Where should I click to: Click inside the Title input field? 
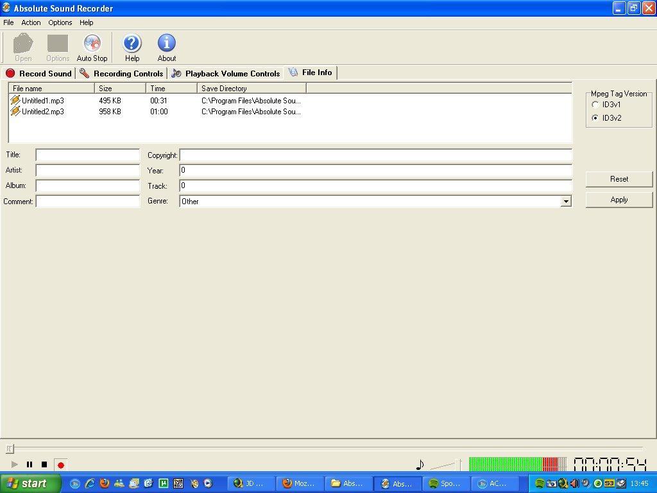[x=87, y=155]
